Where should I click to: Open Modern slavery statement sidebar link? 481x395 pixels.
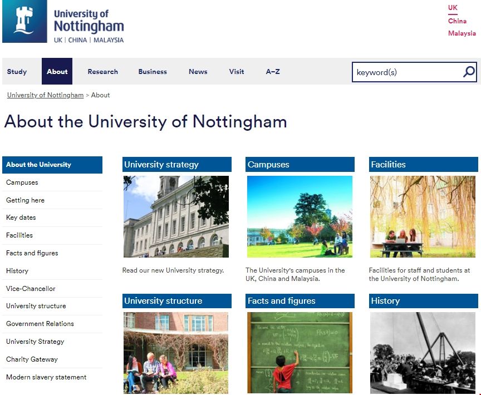coord(46,377)
